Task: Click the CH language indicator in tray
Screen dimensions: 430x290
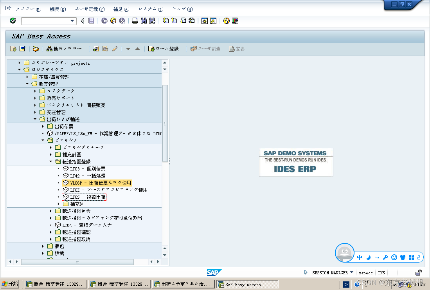Action: pos(346,285)
